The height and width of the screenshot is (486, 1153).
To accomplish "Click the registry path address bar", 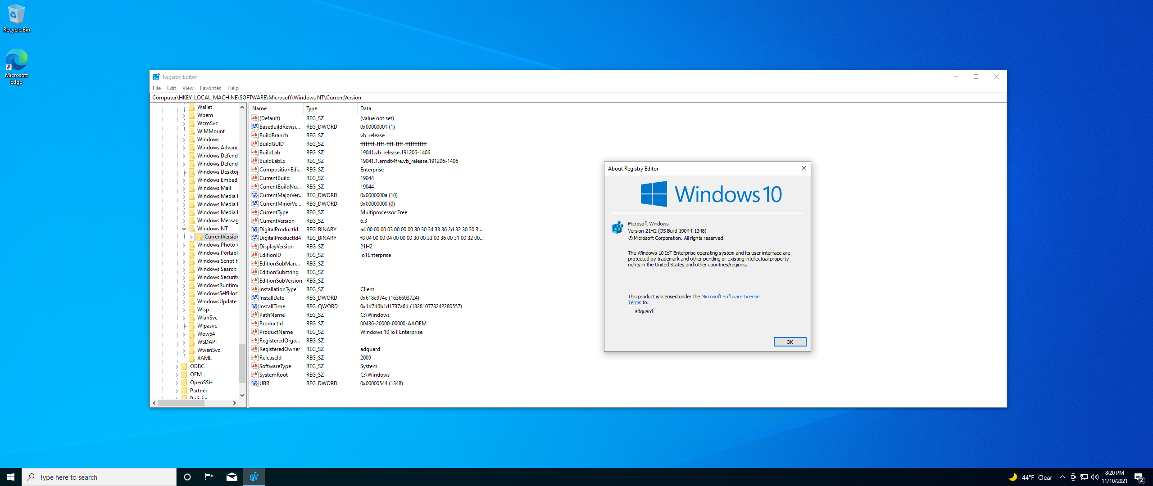I will [578, 98].
